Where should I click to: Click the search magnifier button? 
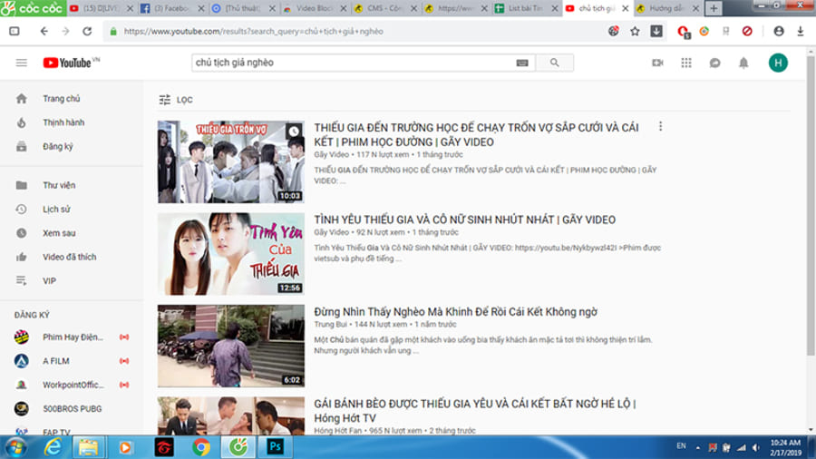click(554, 63)
